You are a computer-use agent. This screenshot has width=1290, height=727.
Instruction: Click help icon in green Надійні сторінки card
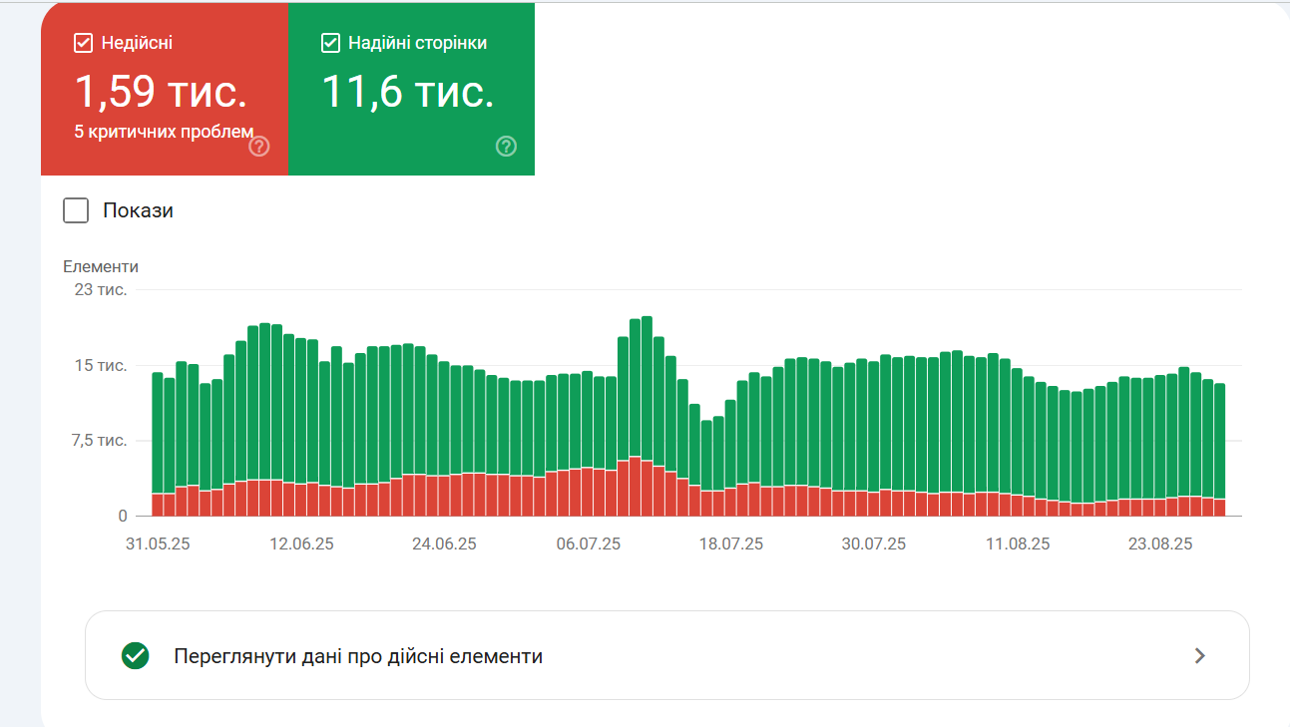(506, 147)
